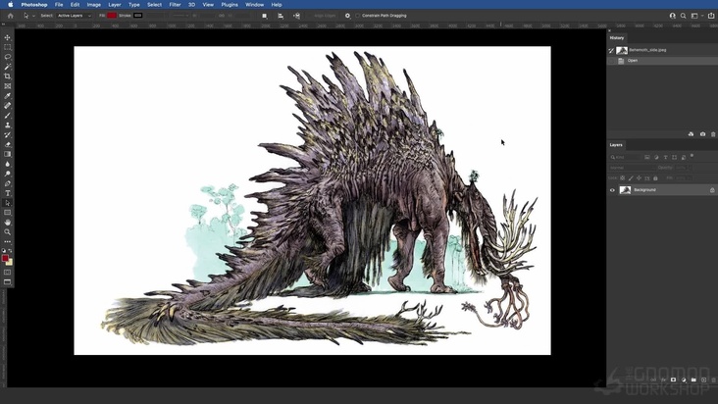Reset default foreground and background colors

point(4,251)
